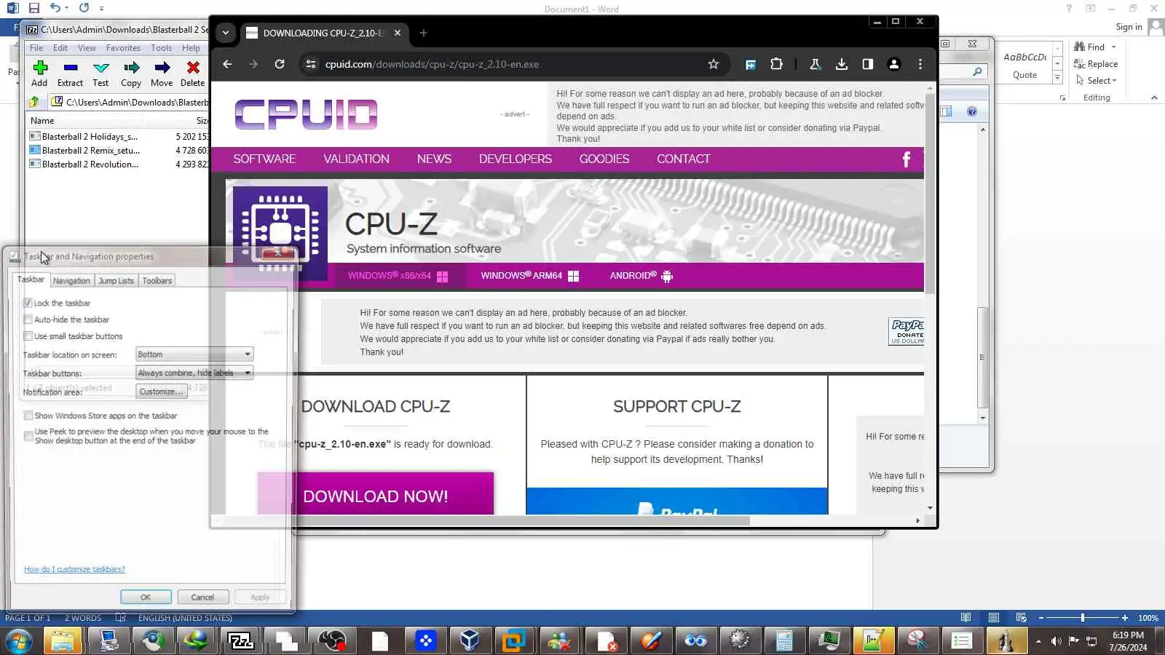Click the Word Save icon in quick access toolbar
The image size is (1165, 655).
[34, 8]
